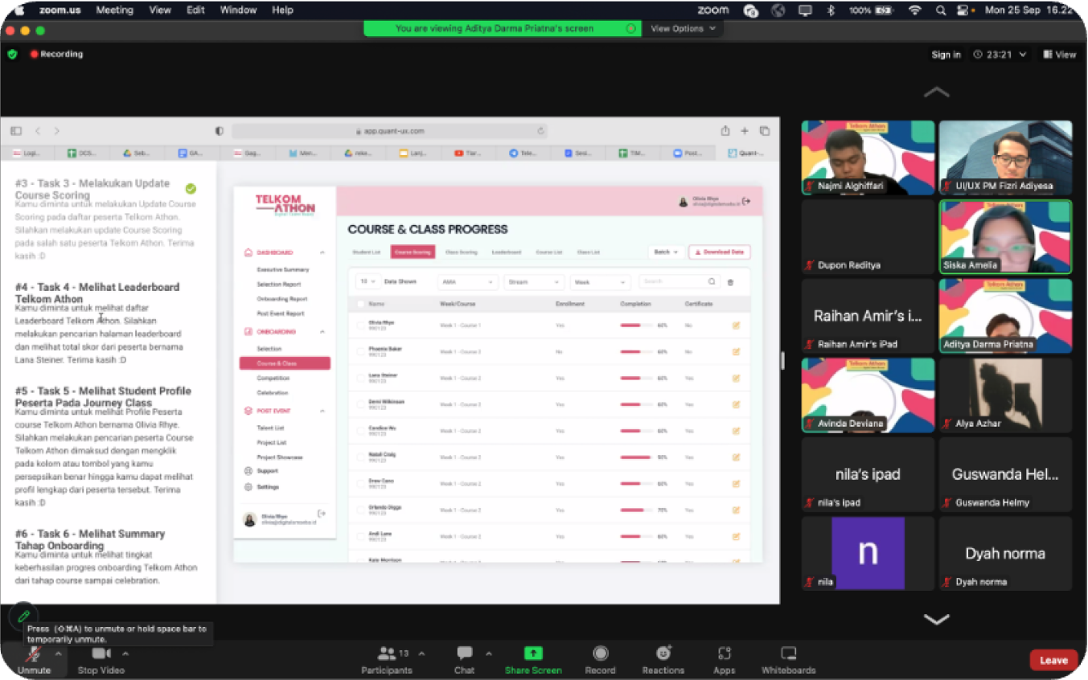Image resolution: width=1088 pixels, height=680 pixels.
Task: Open the View Options dropdown
Action: click(683, 29)
